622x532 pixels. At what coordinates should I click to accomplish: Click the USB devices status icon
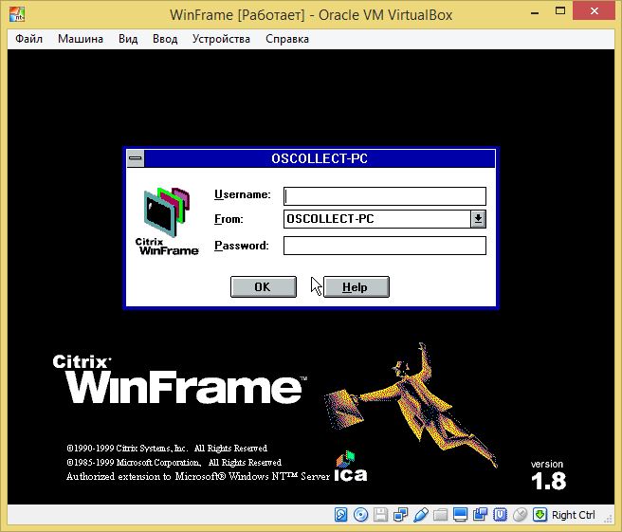[x=420, y=515]
